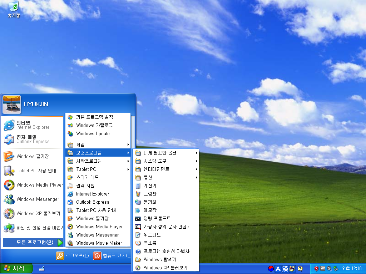Open 원격 지원

tap(98, 186)
